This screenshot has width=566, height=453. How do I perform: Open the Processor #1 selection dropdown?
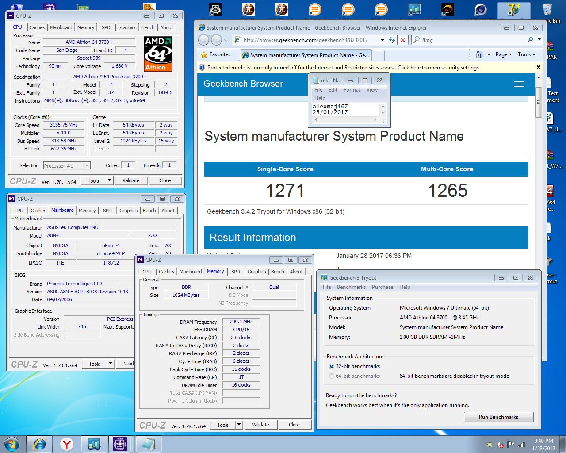tap(87, 166)
